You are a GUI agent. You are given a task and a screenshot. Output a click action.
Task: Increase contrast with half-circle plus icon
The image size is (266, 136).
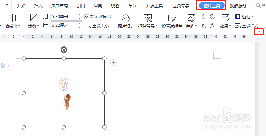click(x=204, y=17)
